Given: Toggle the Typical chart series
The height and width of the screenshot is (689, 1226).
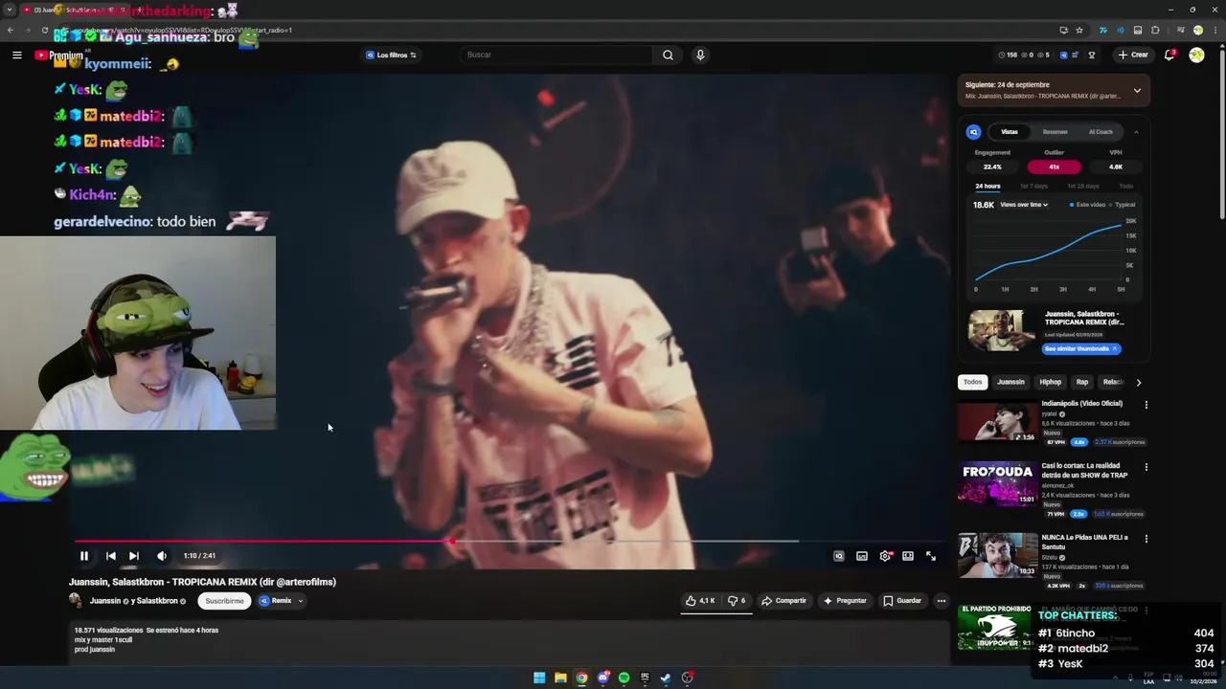Looking at the screenshot, I should pyautogui.click(x=1123, y=205).
